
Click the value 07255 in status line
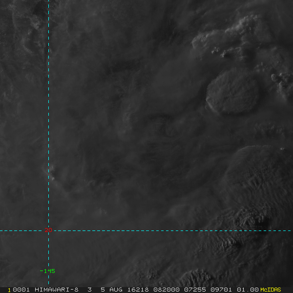(x=195, y=290)
